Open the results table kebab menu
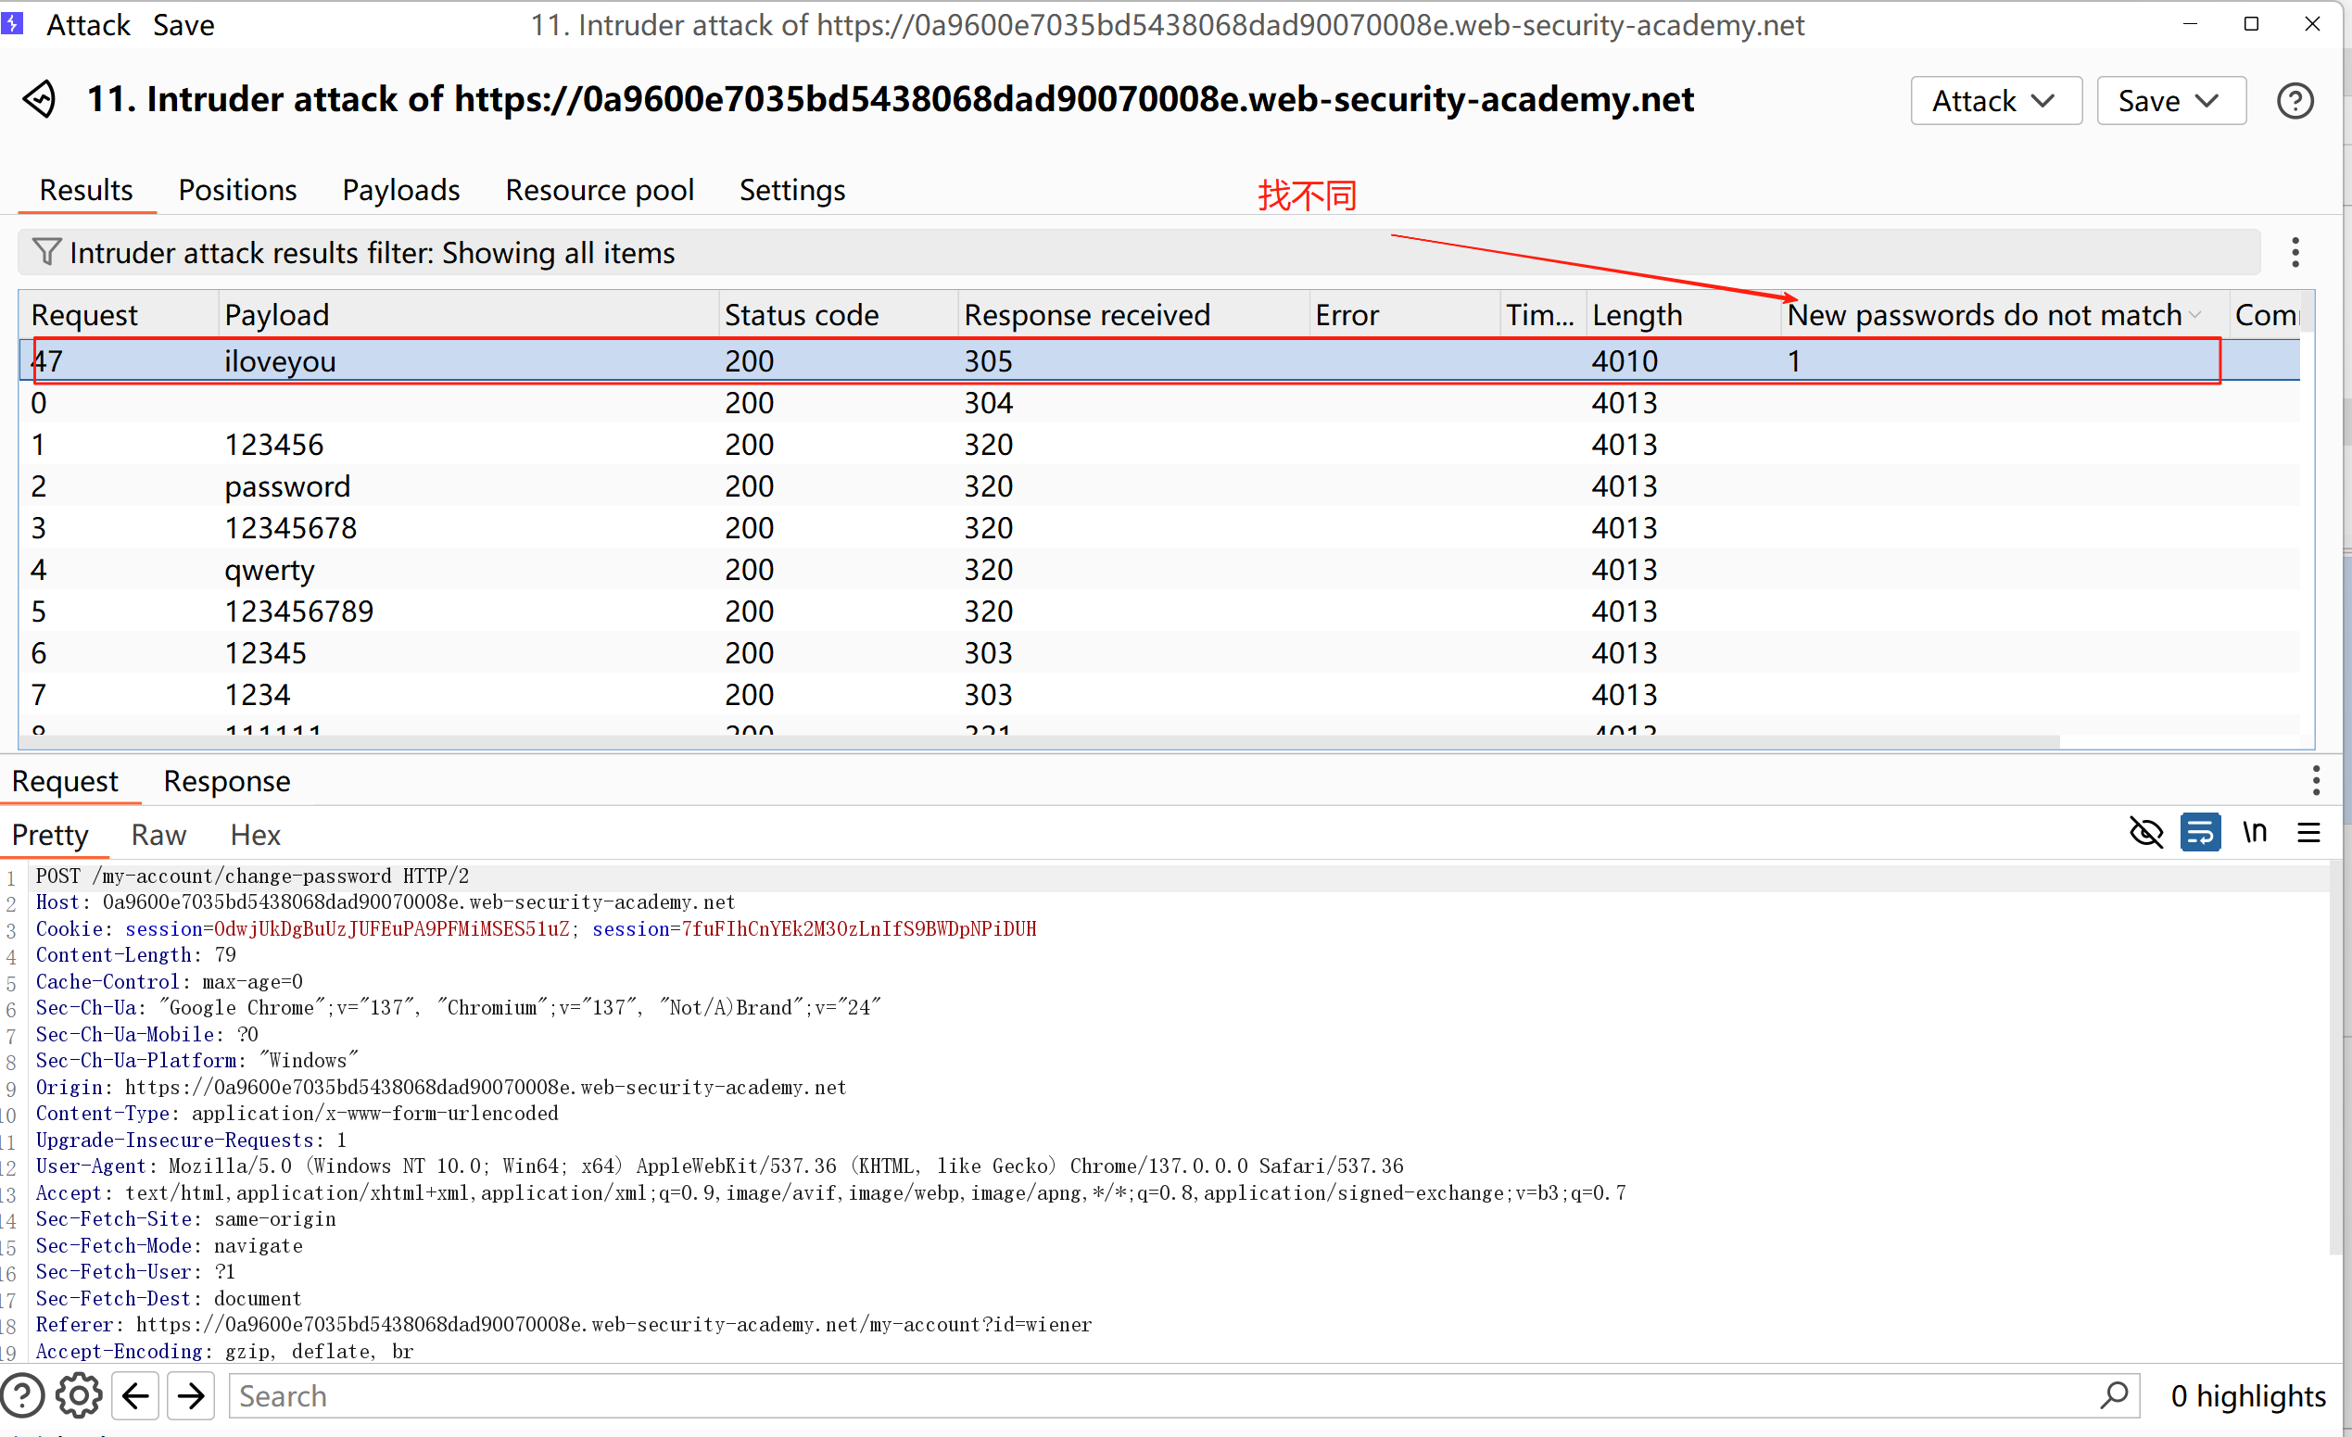 2295,252
